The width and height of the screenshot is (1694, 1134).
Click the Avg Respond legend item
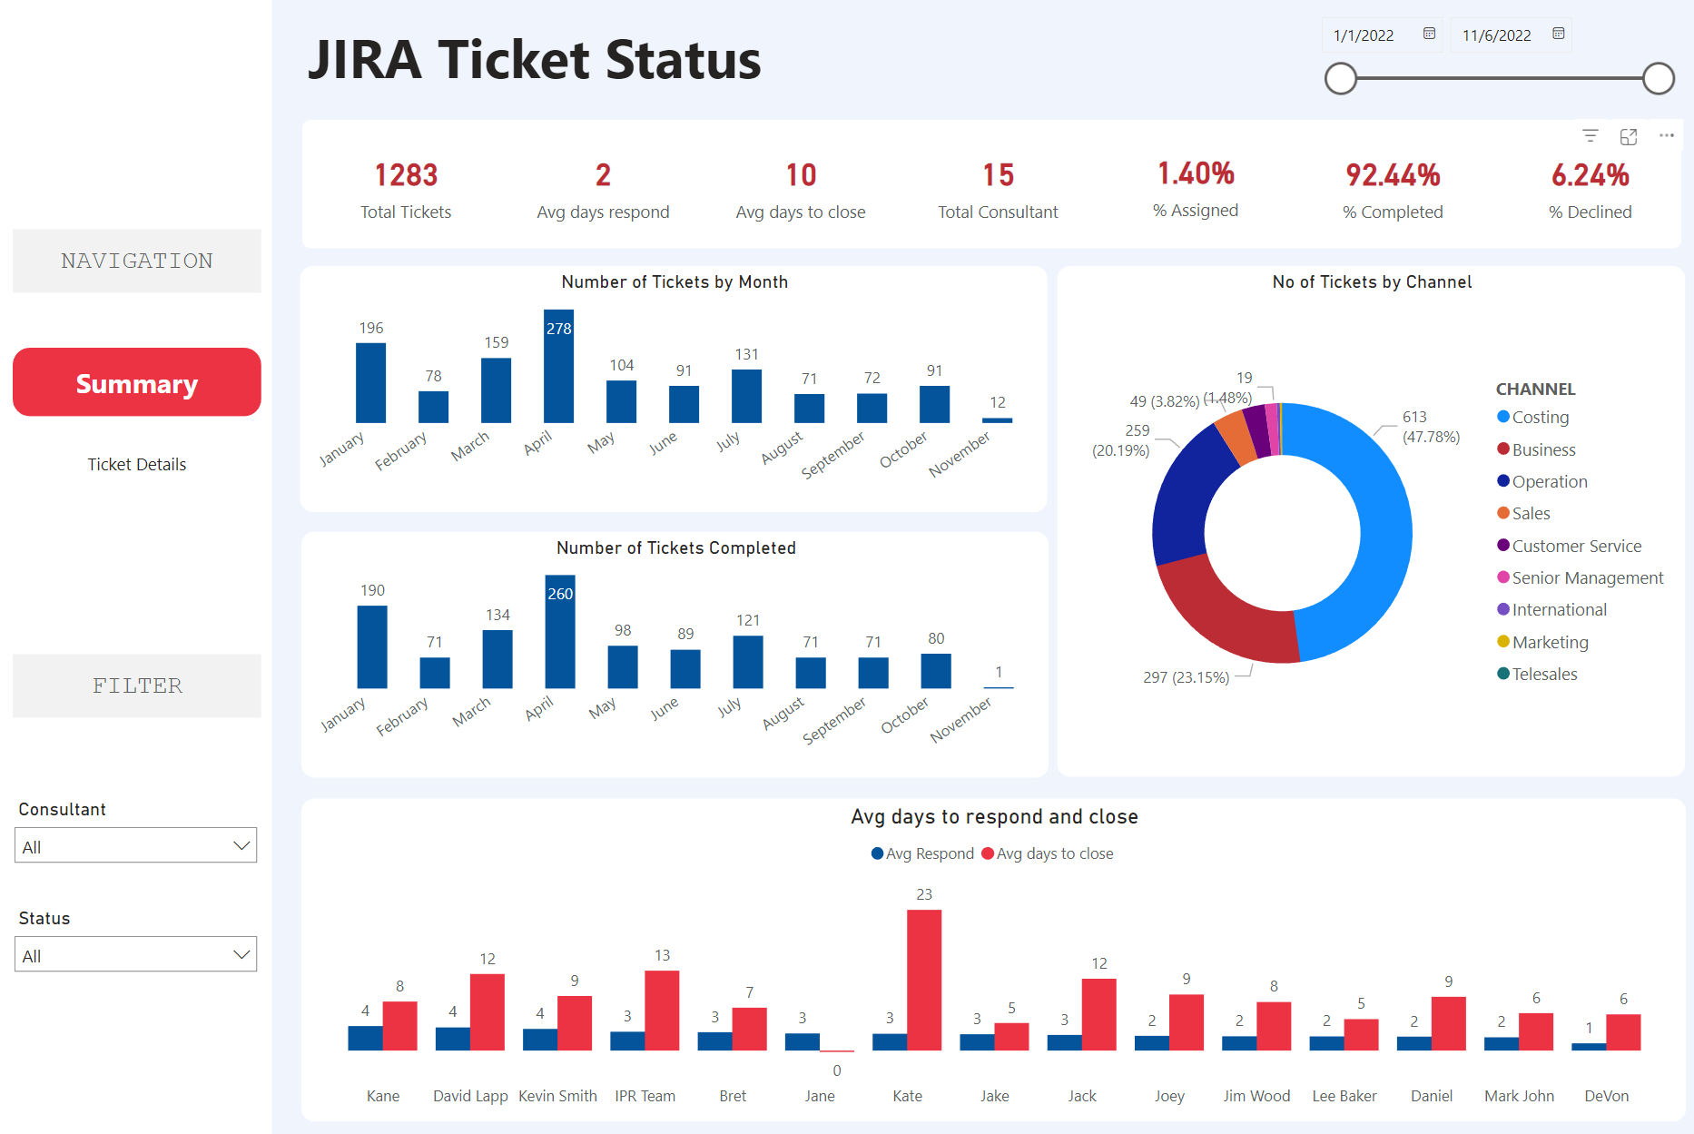point(922,853)
